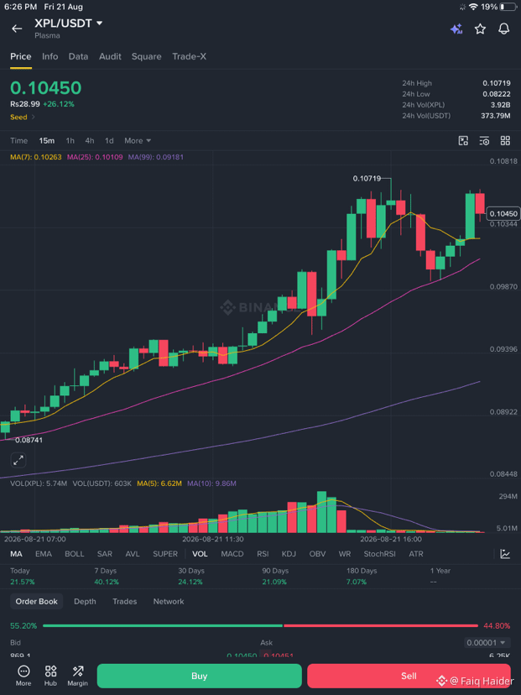521x695 pixels.
Task: Tap the Wi-Fi status icon
Action: pos(473,7)
